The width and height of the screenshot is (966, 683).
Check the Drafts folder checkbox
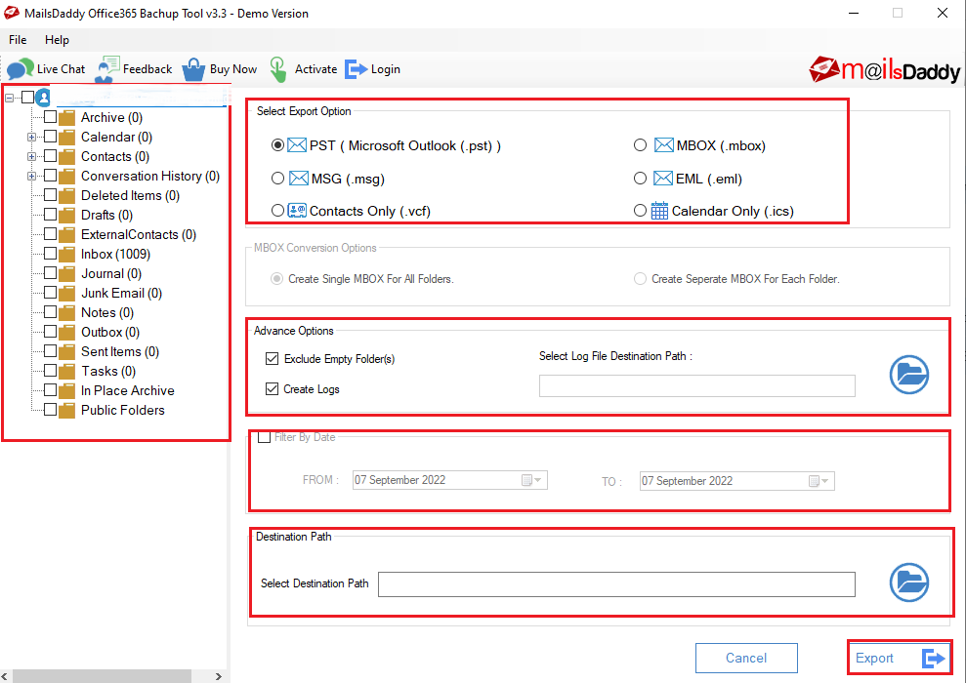pyautogui.click(x=51, y=214)
